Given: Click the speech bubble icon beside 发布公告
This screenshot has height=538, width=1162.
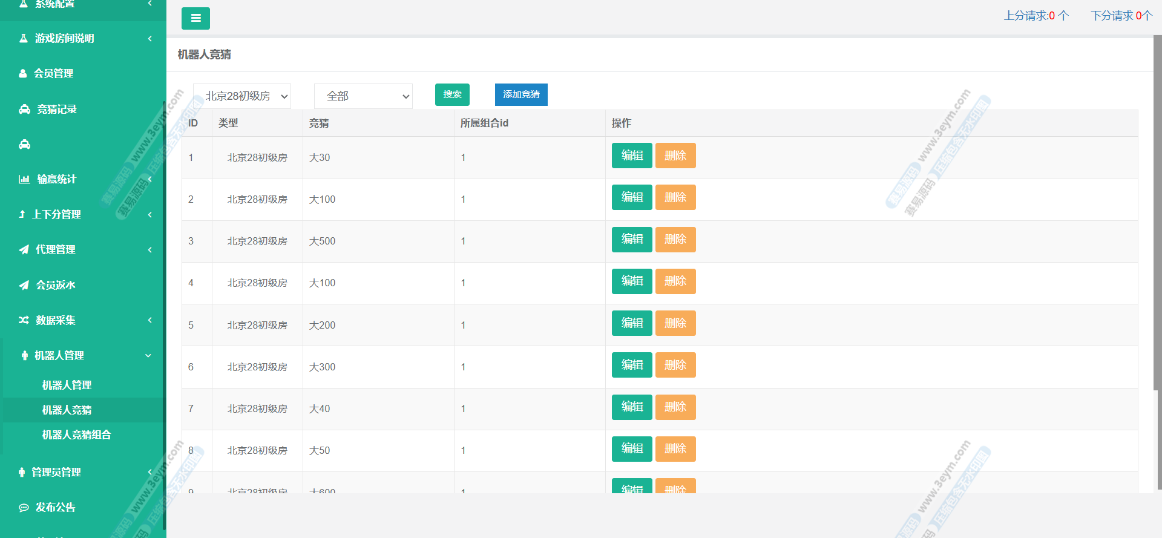Looking at the screenshot, I should pos(24,508).
